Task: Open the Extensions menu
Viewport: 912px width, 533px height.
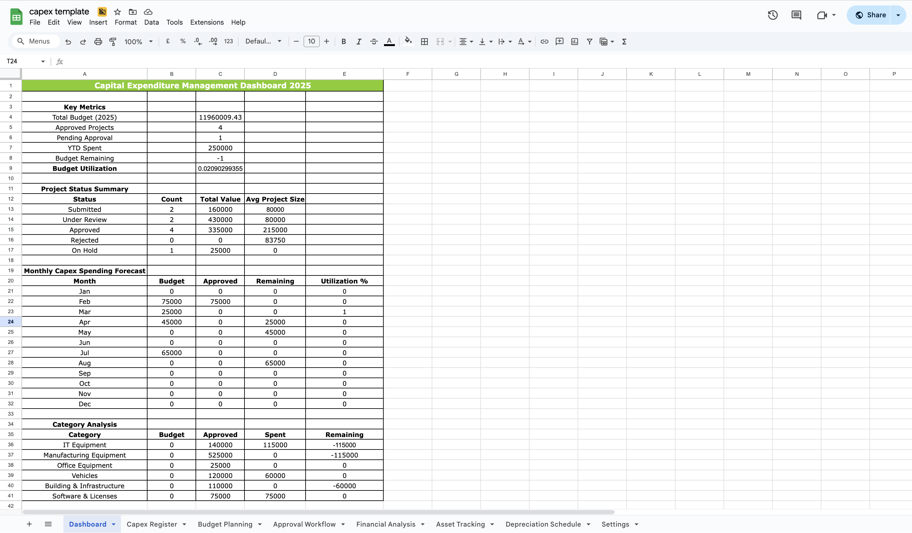Action: pyautogui.click(x=207, y=22)
